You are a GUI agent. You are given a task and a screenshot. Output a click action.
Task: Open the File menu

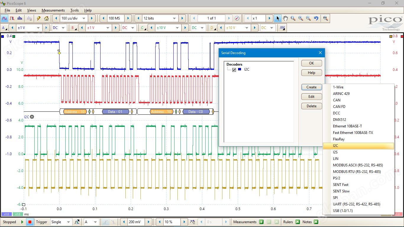pos(7,10)
